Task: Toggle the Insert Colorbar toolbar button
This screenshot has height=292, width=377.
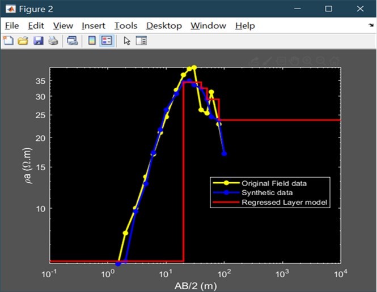Action: [x=92, y=41]
